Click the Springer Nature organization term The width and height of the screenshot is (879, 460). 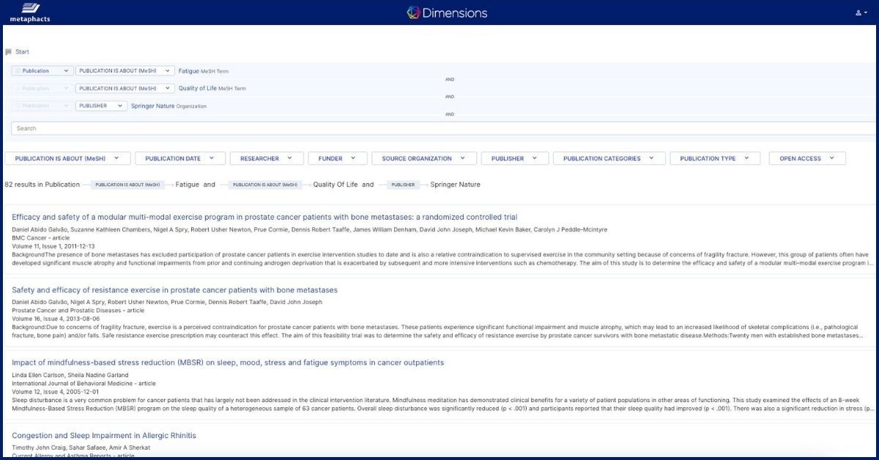coord(152,106)
